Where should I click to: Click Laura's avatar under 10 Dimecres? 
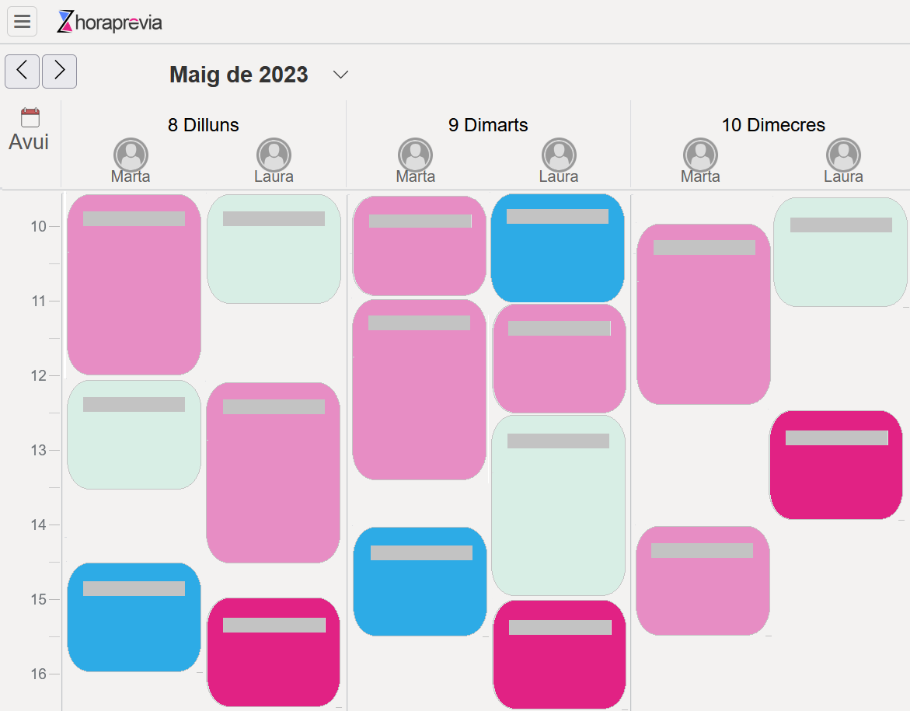843,155
